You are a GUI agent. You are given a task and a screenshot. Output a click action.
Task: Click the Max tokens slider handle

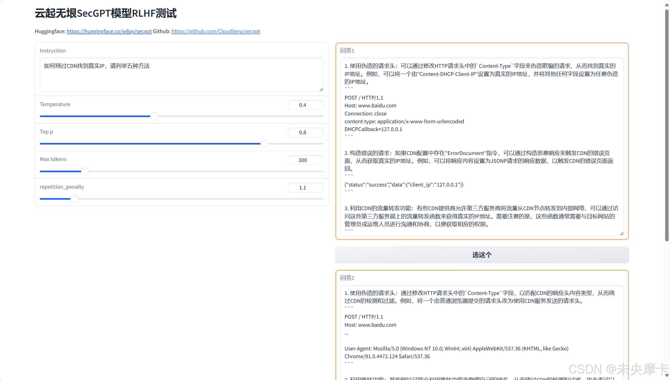(85, 171)
